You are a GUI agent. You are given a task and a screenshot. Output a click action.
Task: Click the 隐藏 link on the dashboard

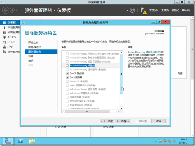tap(180, 74)
